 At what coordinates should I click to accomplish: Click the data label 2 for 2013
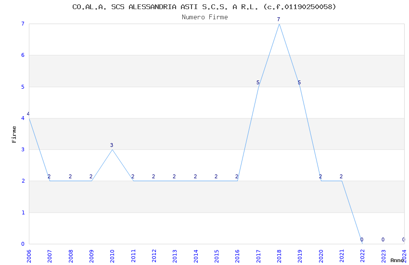(x=174, y=176)
